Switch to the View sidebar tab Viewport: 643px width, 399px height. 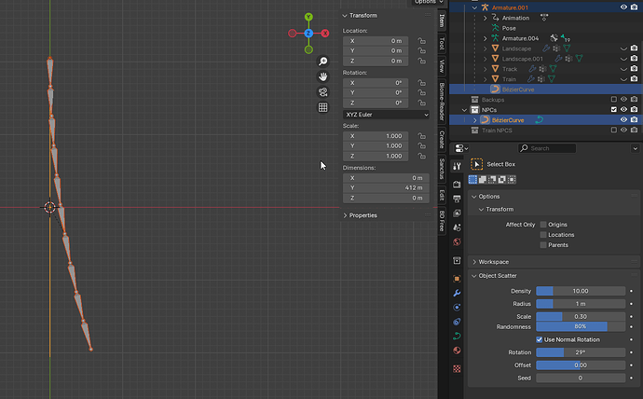pyautogui.click(x=442, y=65)
